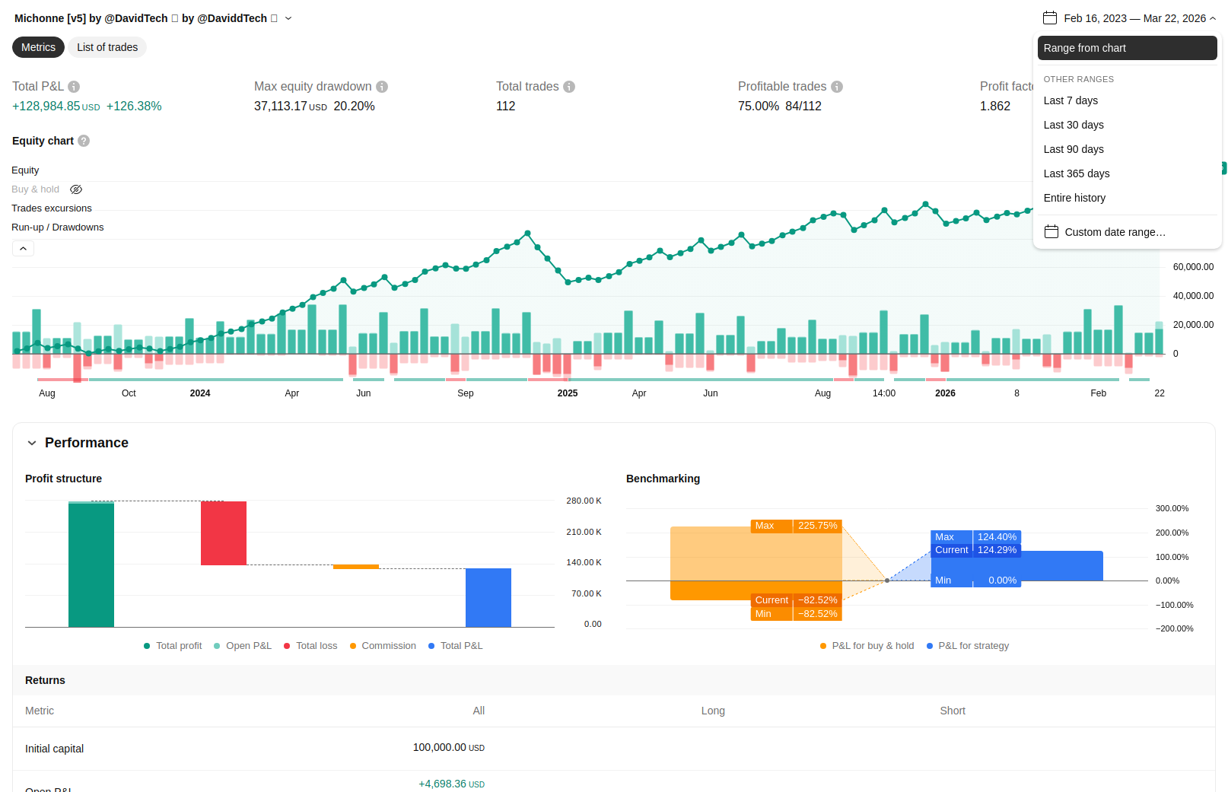
Task: Collapse the Performance section
Action: 32,443
